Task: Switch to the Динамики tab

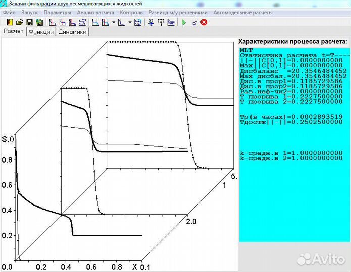Action: coord(73,32)
